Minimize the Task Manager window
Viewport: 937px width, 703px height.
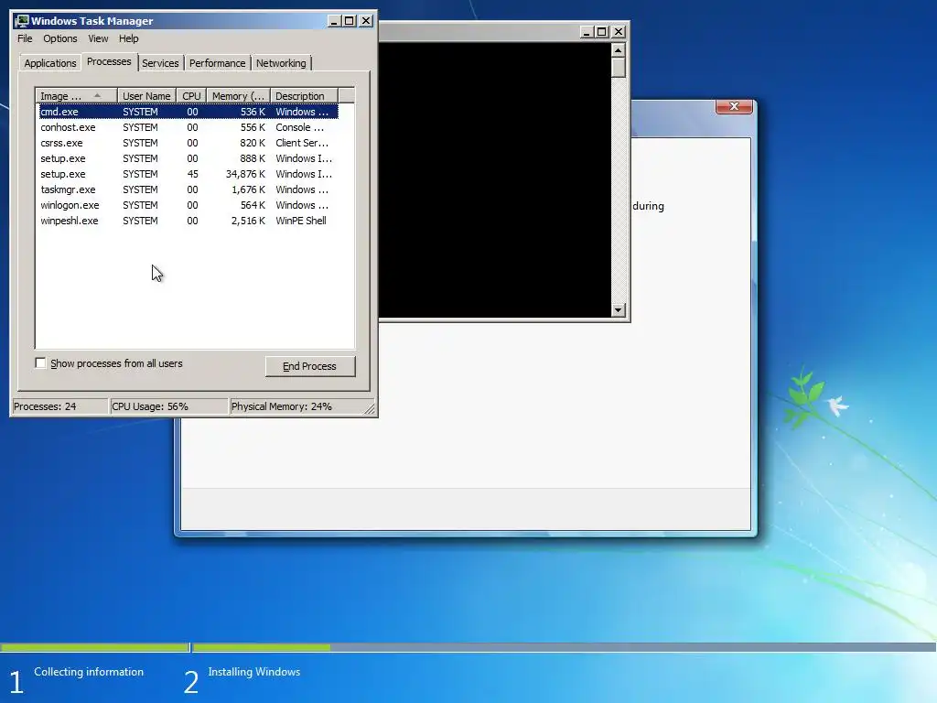point(335,21)
